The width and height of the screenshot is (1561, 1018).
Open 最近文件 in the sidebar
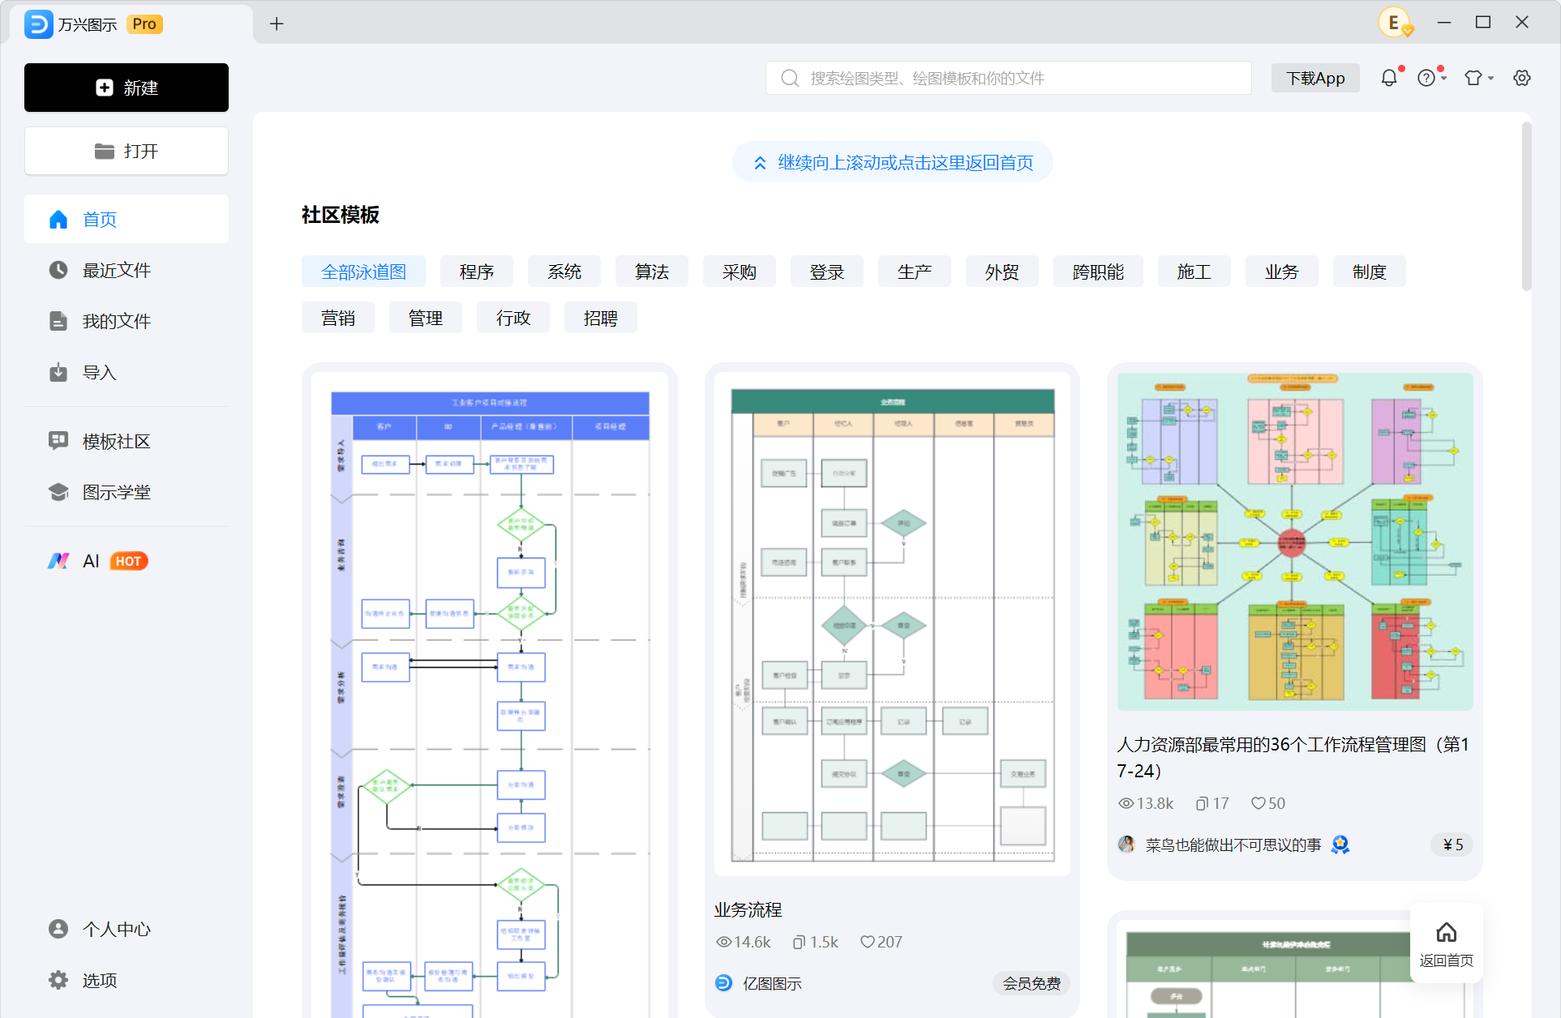pos(127,270)
